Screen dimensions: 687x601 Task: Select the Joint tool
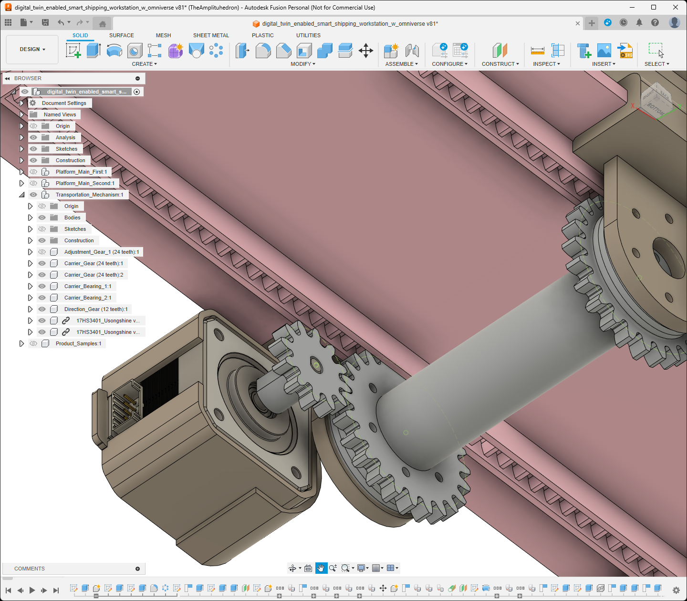click(x=412, y=50)
